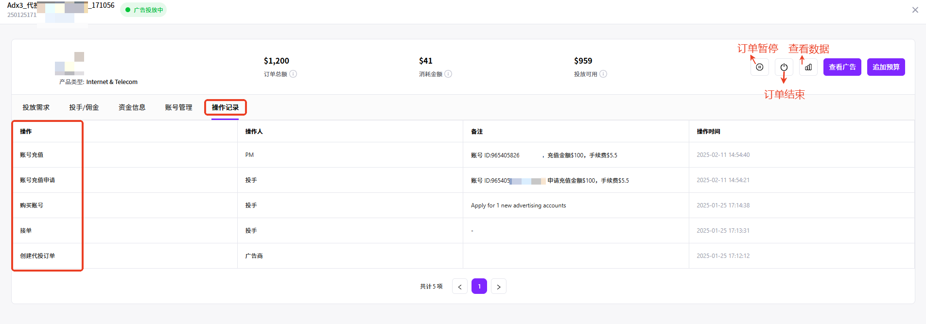The width and height of the screenshot is (926, 324).
Task: Click the 账号充值 operation row
Action: [x=32, y=155]
